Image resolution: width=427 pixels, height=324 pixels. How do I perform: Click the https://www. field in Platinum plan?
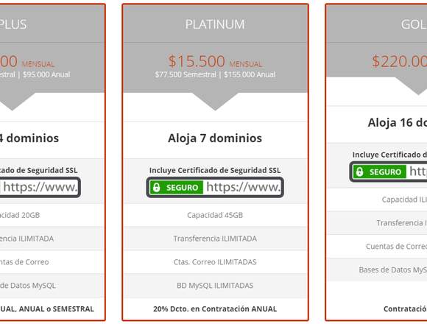(x=244, y=187)
